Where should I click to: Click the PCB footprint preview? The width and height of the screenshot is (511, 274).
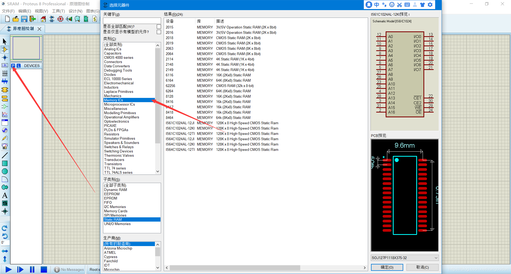click(x=405, y=195)
